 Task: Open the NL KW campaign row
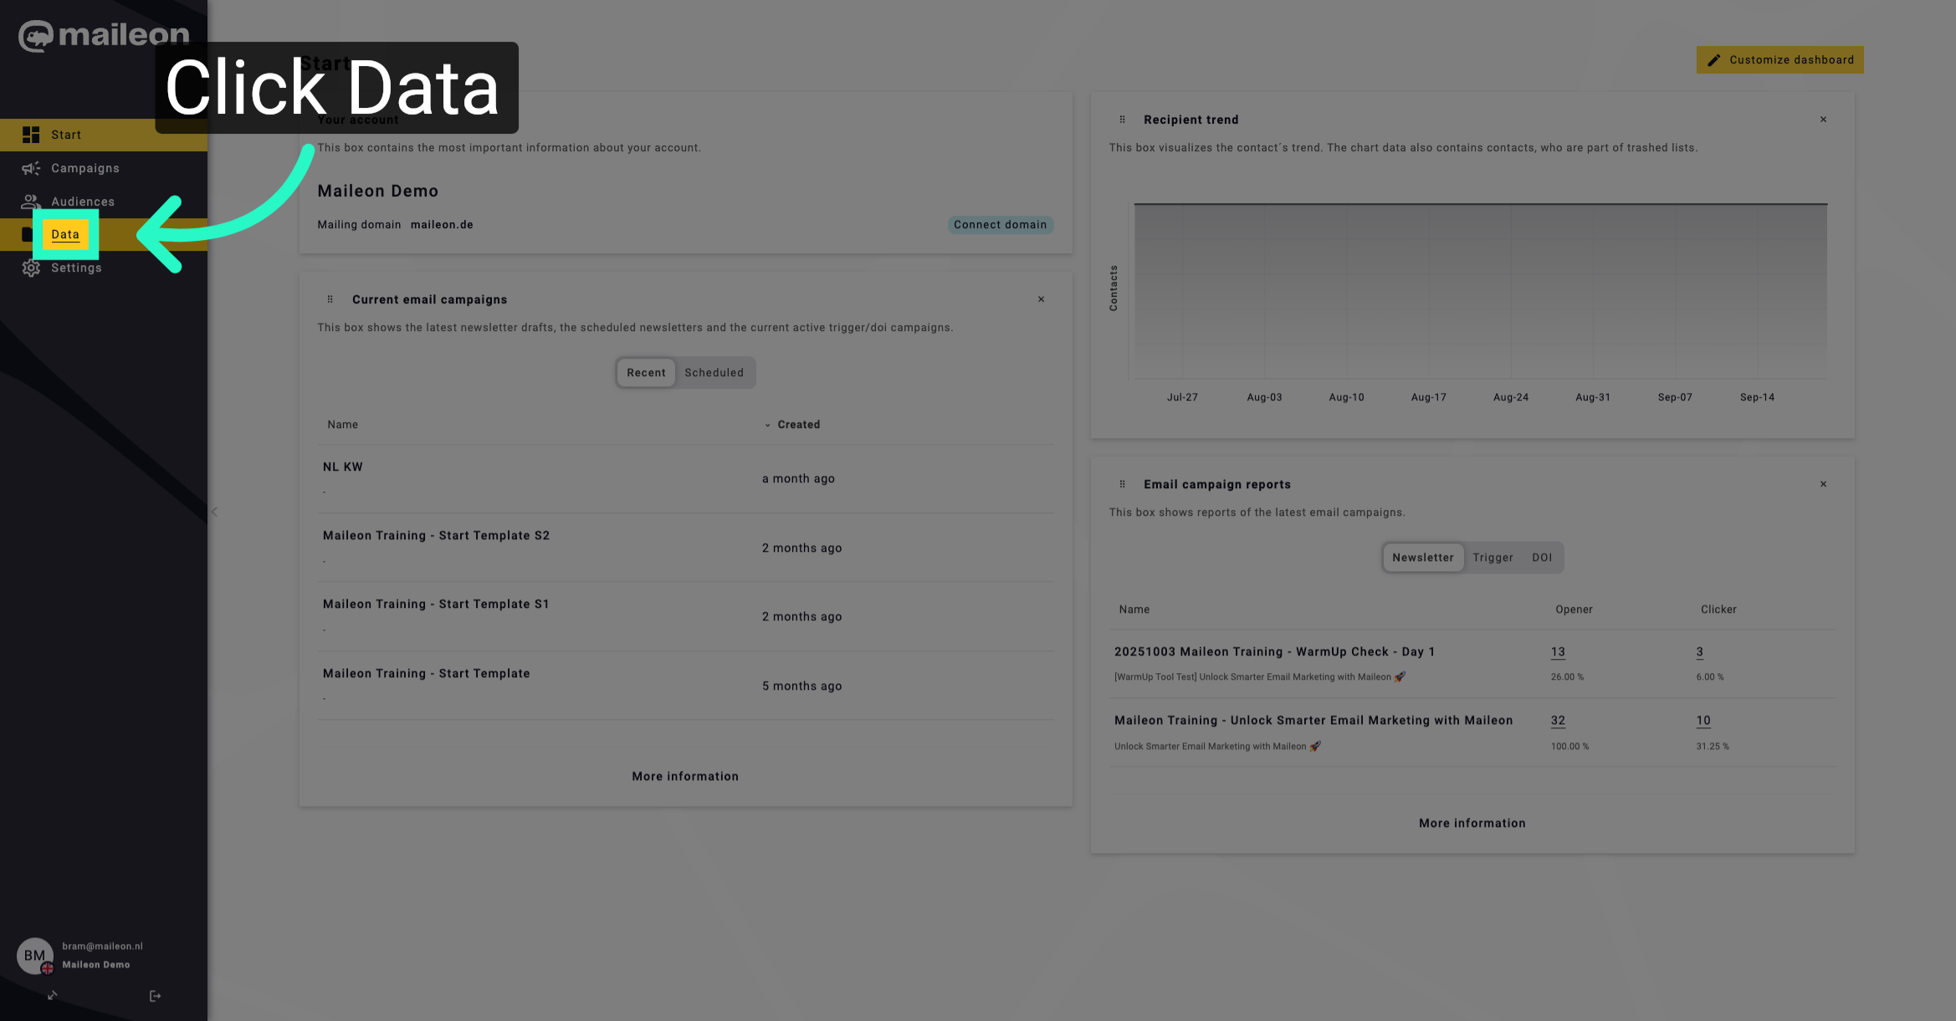coord(685,479)
